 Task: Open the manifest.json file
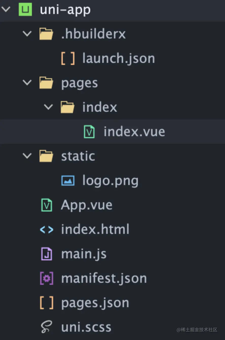point(104,278)
